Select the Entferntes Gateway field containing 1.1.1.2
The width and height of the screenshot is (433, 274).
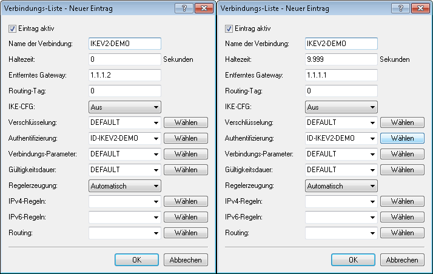[124, 75]
